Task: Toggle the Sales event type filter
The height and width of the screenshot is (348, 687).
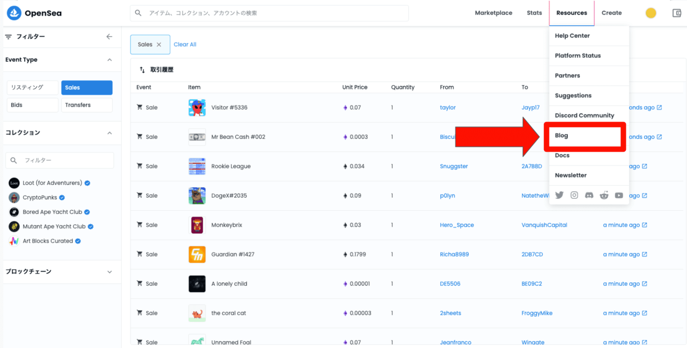Action: coord(87,87)
